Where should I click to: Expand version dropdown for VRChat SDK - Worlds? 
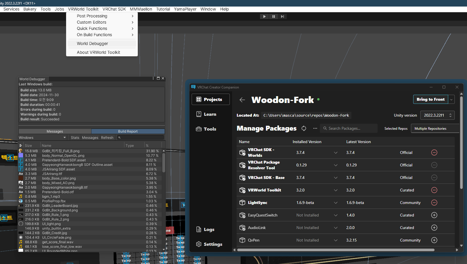pos(336,152)
